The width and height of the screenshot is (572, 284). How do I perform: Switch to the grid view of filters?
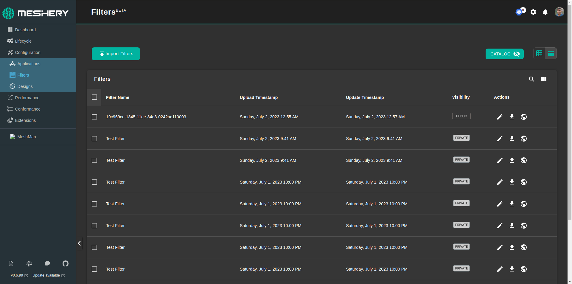(539, 53)
